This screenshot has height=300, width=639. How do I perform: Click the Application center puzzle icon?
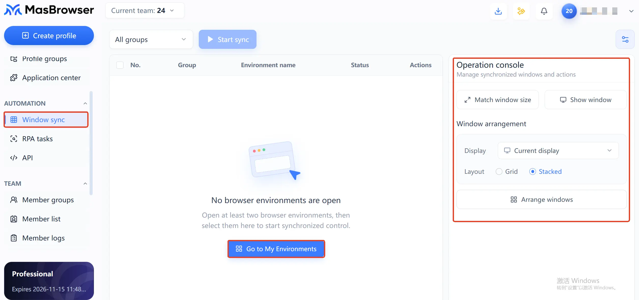click(14, 78)
